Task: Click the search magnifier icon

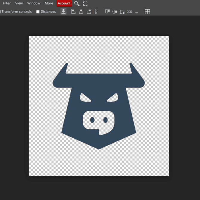Action: pyautogui.click(x=77, y=4)
